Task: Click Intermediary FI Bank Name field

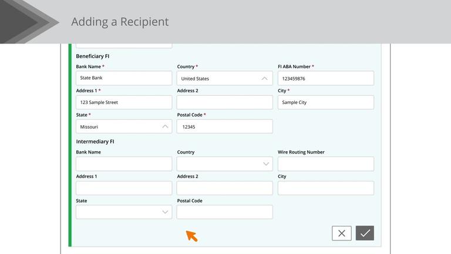Action: (124, 164)
